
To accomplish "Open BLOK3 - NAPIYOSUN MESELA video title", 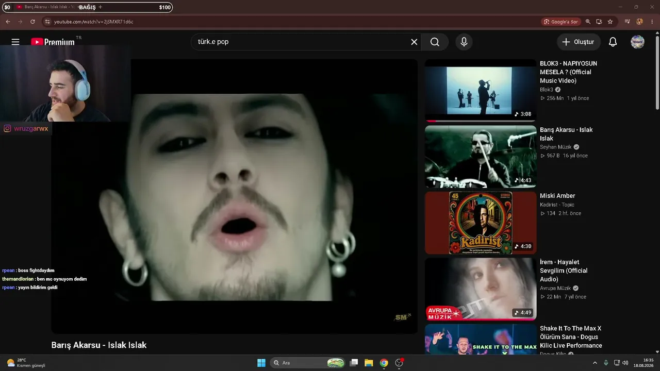I will pos(568,72).
